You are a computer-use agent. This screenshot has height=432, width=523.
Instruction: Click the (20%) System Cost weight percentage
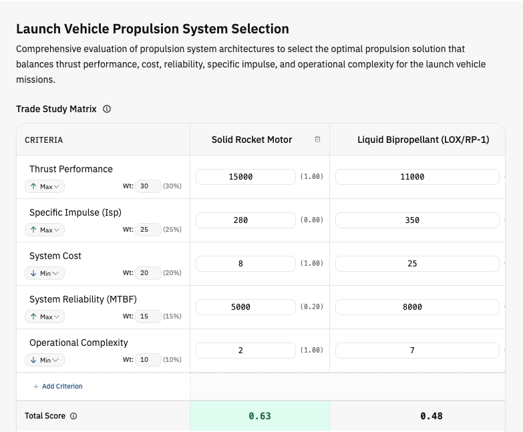click(x=172, y=272)
